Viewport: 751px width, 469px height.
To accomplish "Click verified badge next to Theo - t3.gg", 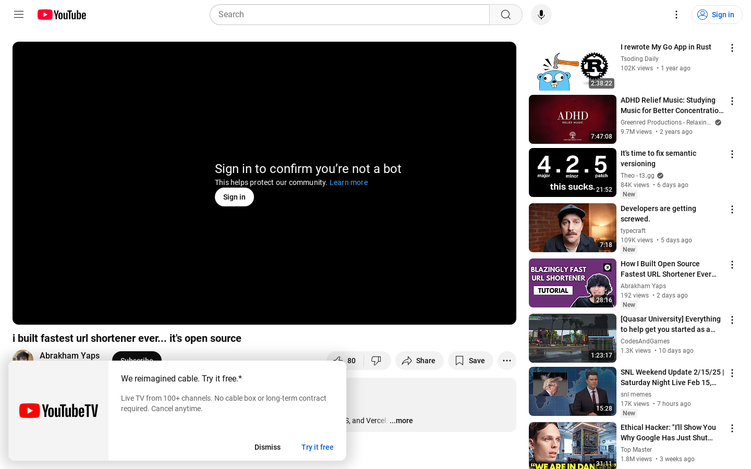I will point(660,176).
